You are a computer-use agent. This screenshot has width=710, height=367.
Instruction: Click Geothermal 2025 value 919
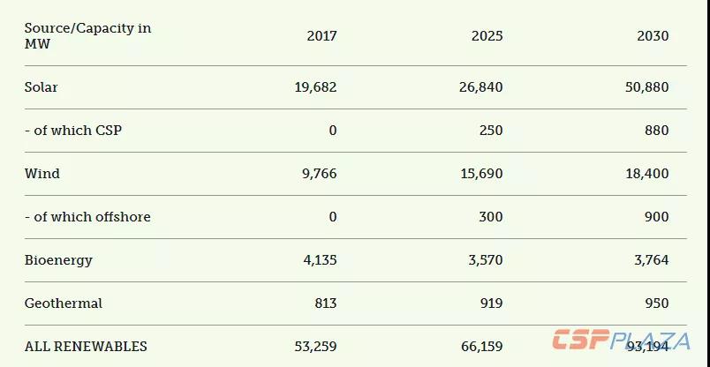(x=491, y=303)
